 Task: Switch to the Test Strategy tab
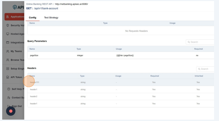pos(51,18)
